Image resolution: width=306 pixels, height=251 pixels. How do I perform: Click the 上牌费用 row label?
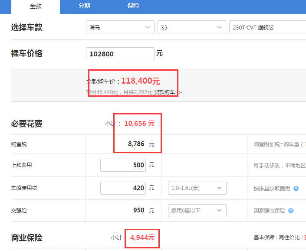tap(21, 165)
